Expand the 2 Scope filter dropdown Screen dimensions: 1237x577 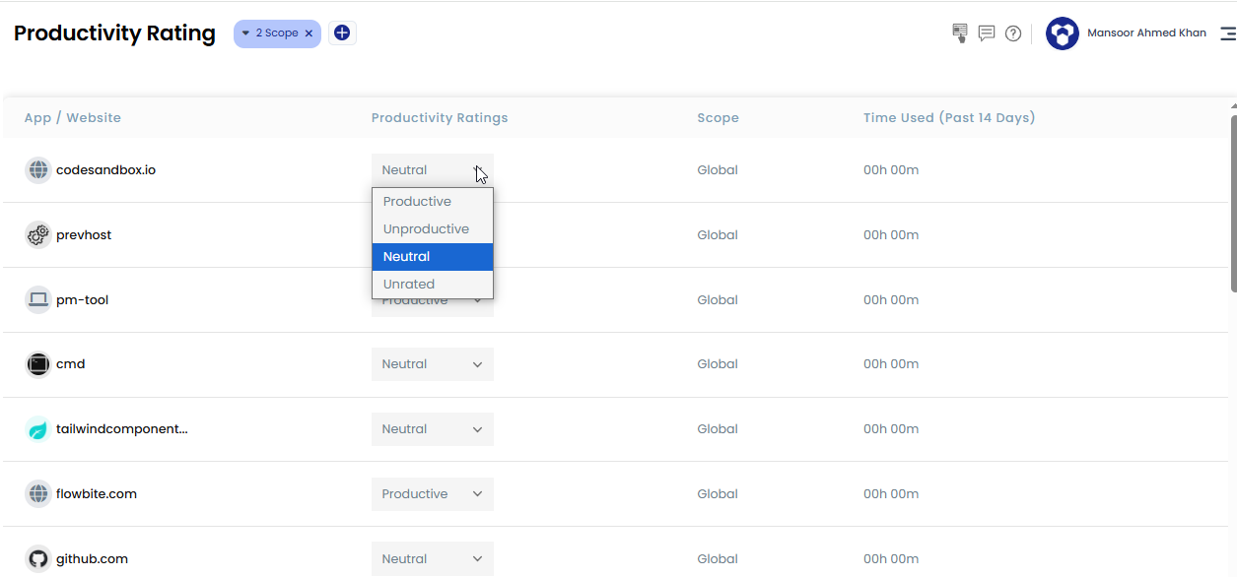pos(246,32)
